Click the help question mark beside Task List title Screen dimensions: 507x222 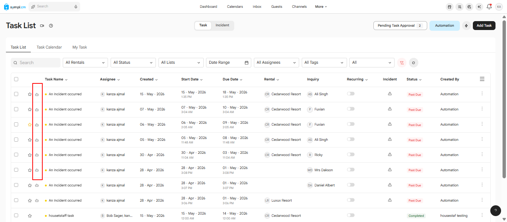coord(51,26)
